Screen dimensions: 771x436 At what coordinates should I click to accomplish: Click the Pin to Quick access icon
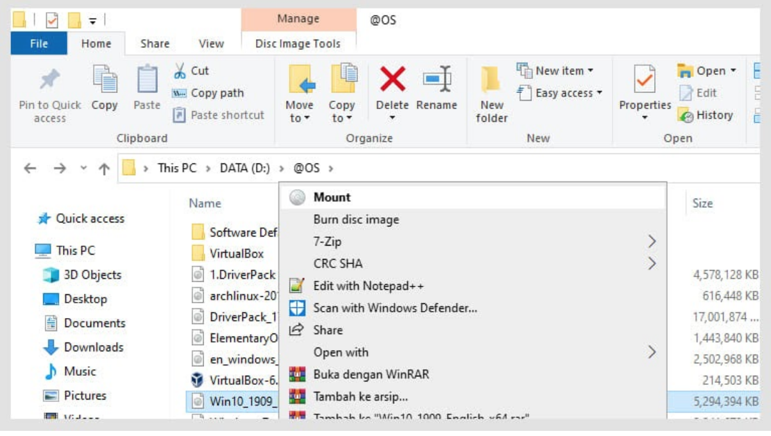click(49, 80)
